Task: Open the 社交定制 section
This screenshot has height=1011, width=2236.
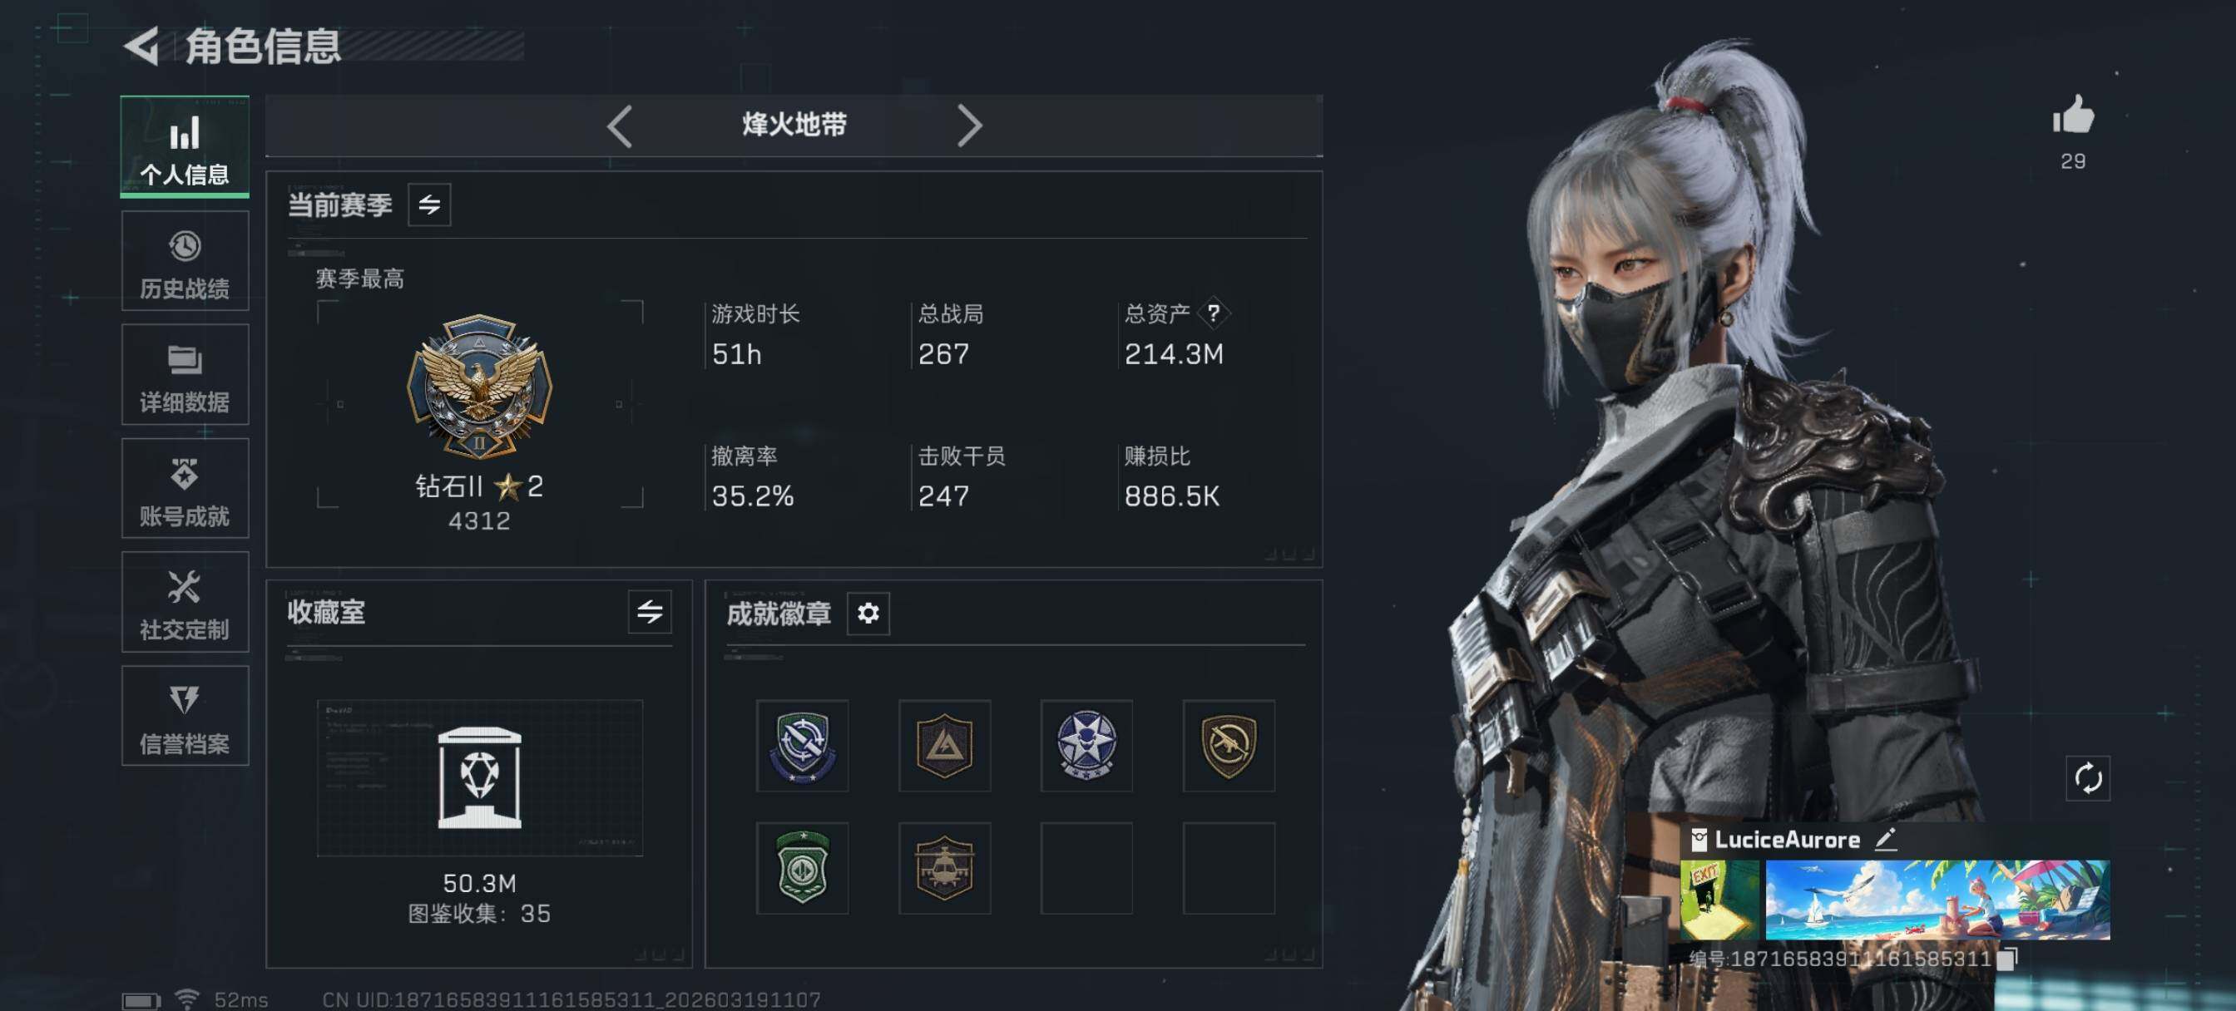Action: 185,602
